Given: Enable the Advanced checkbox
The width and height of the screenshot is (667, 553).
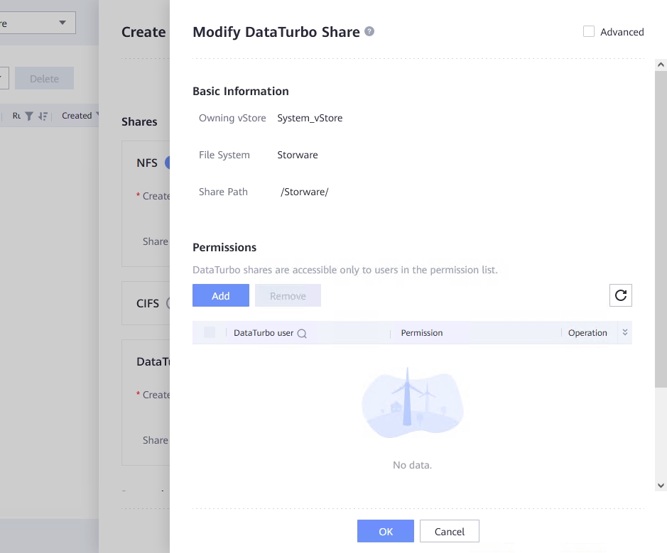Looking at the screenshot, I should tap(589, 31).
